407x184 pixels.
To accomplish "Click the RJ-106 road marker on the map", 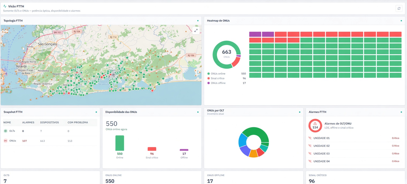I will click(x=191, y=55).
